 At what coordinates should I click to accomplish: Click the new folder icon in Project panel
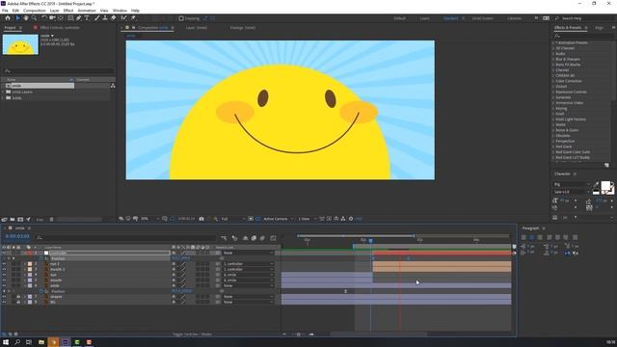pos(13,219)
